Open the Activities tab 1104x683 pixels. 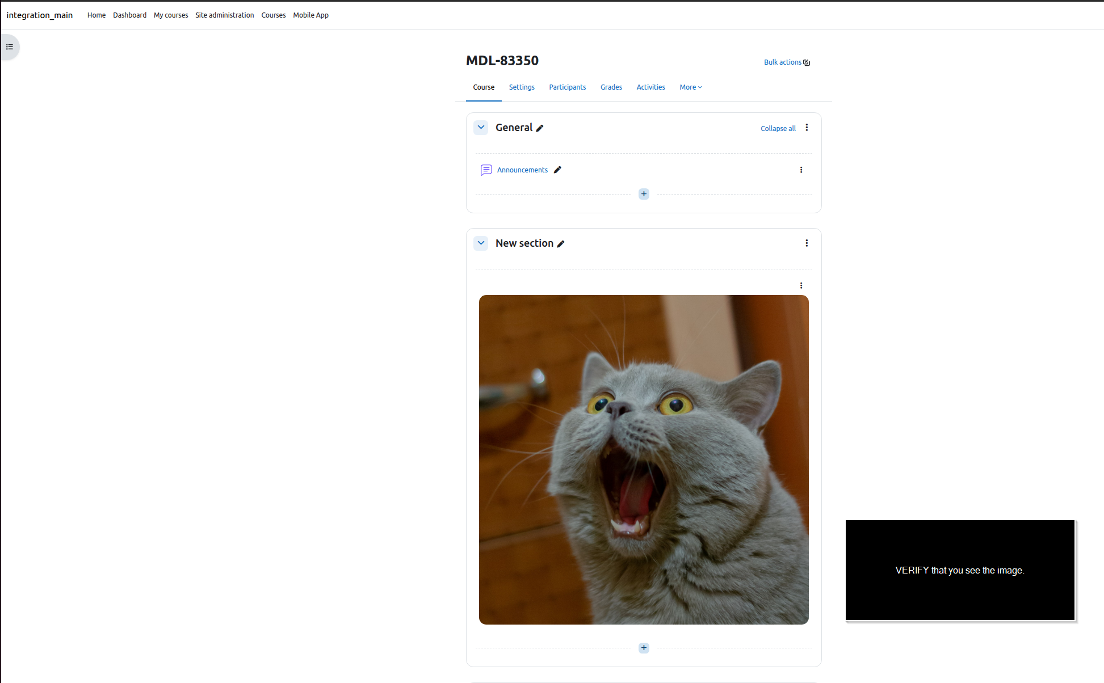[x=650, y=87]
